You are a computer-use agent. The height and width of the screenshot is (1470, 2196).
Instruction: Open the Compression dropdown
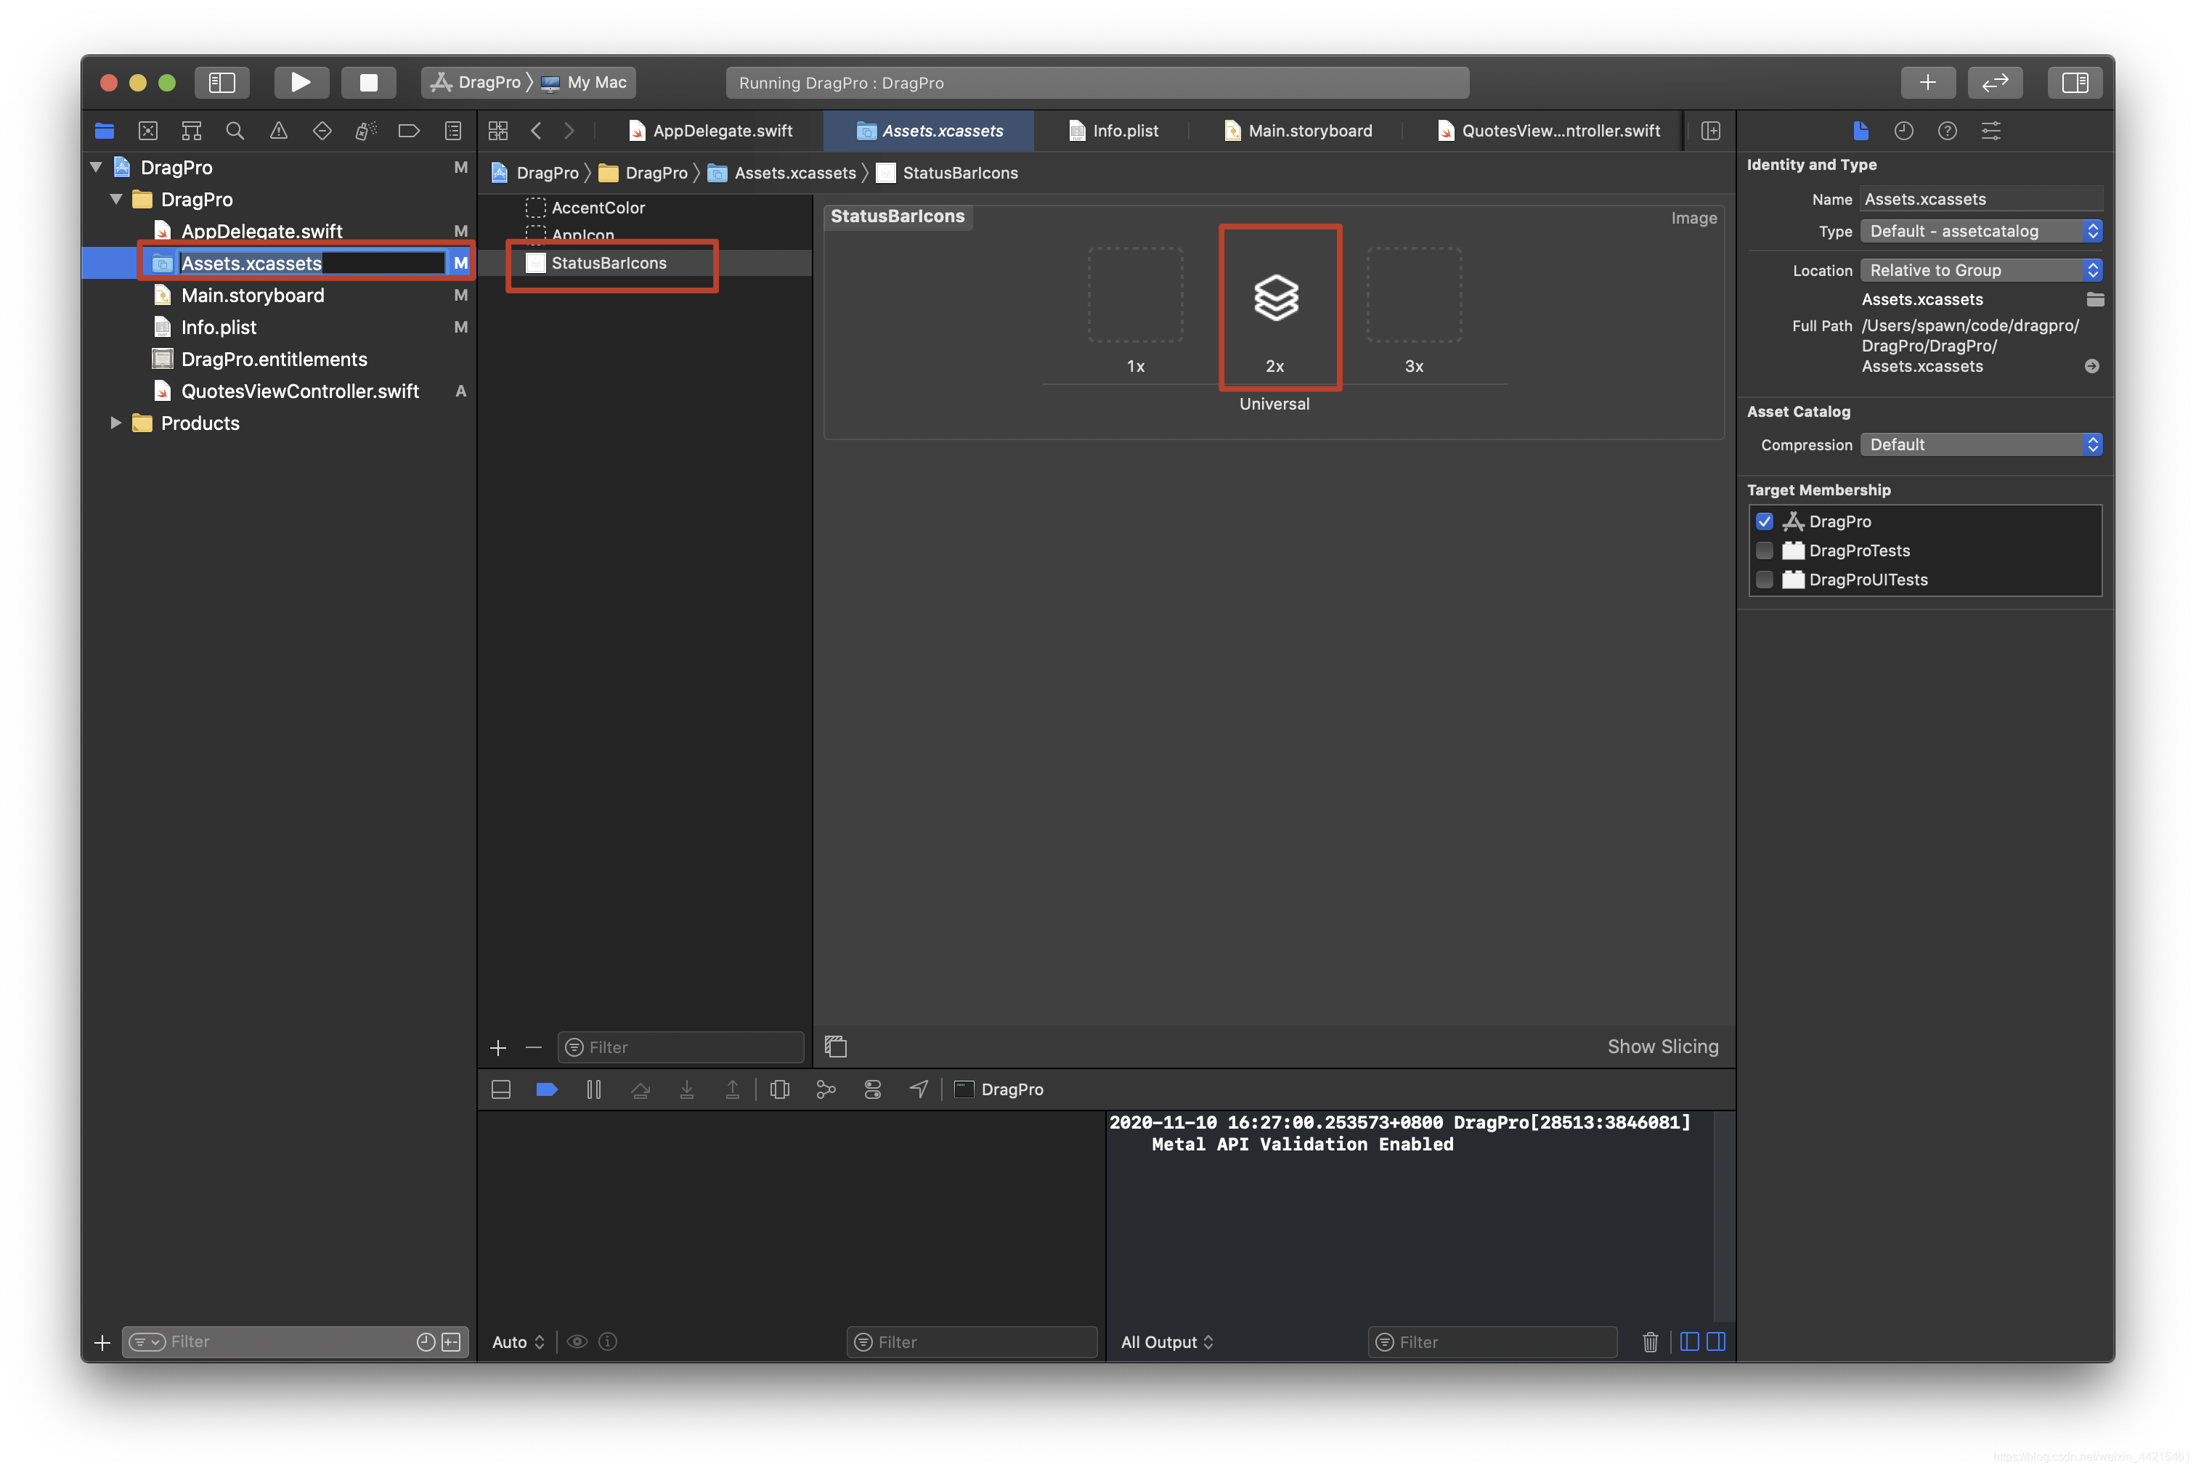tap(1980, 444)
